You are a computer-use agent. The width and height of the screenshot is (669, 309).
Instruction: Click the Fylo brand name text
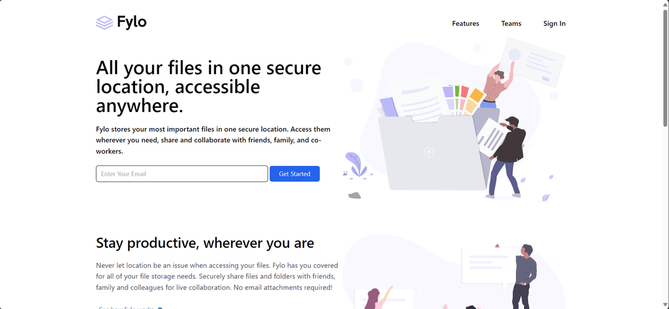[132, 22]
